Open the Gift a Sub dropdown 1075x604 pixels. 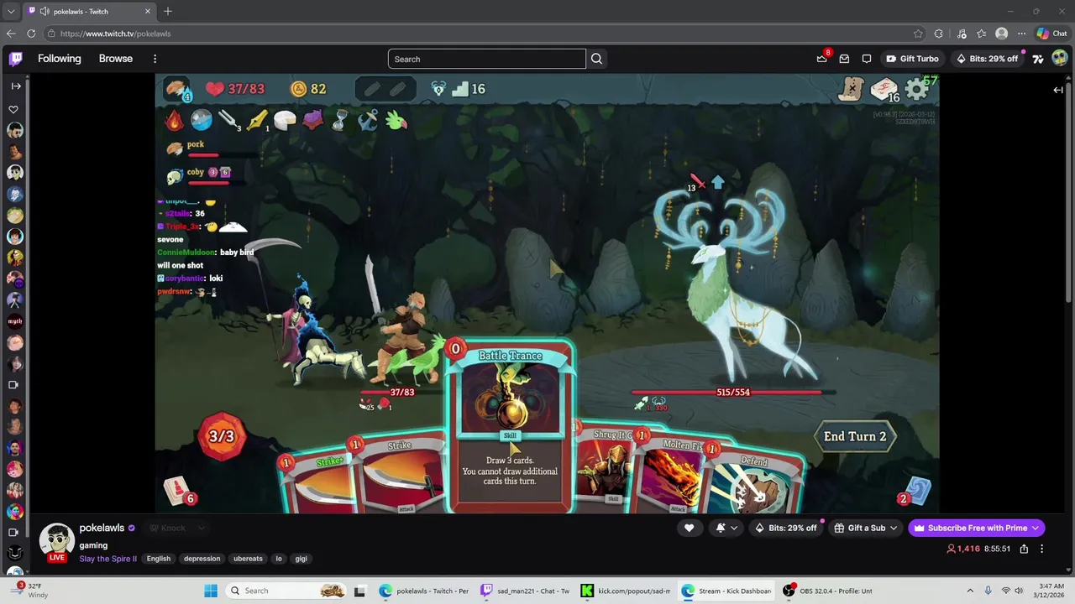coord(865,528)
